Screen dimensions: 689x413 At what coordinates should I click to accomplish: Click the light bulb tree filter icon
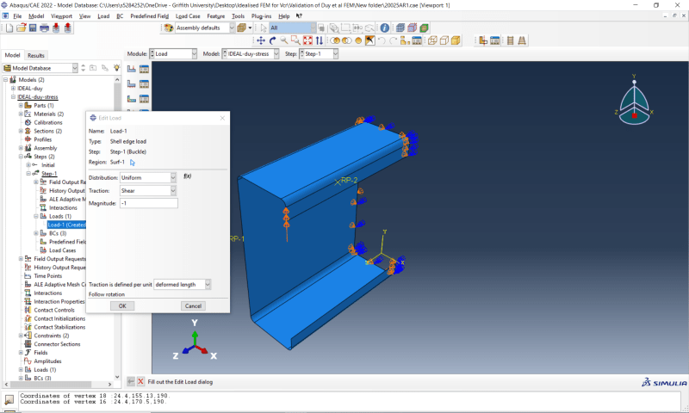116,68
